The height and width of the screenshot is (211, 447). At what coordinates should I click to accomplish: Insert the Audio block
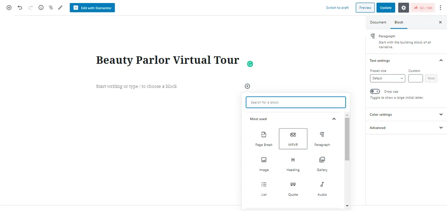(322, 189)
